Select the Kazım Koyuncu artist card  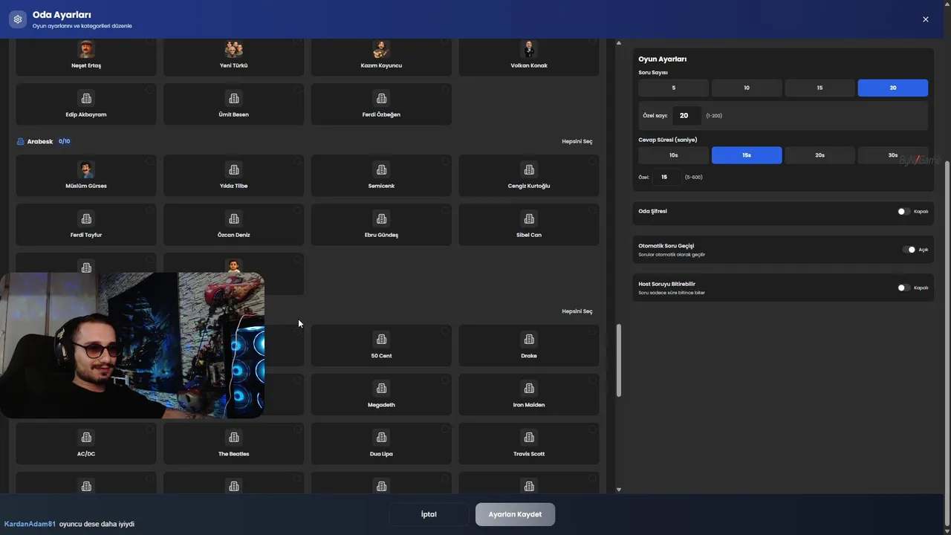pos(381,56)
